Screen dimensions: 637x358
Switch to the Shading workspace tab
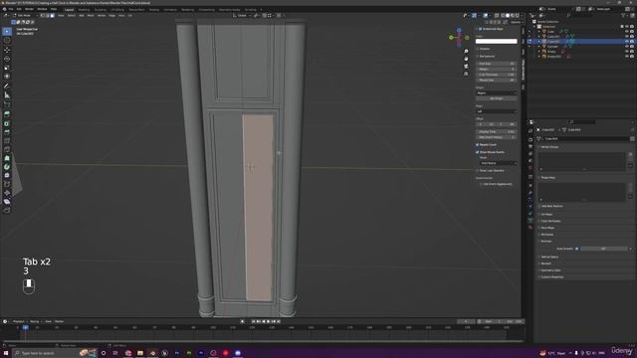point(154,9)
